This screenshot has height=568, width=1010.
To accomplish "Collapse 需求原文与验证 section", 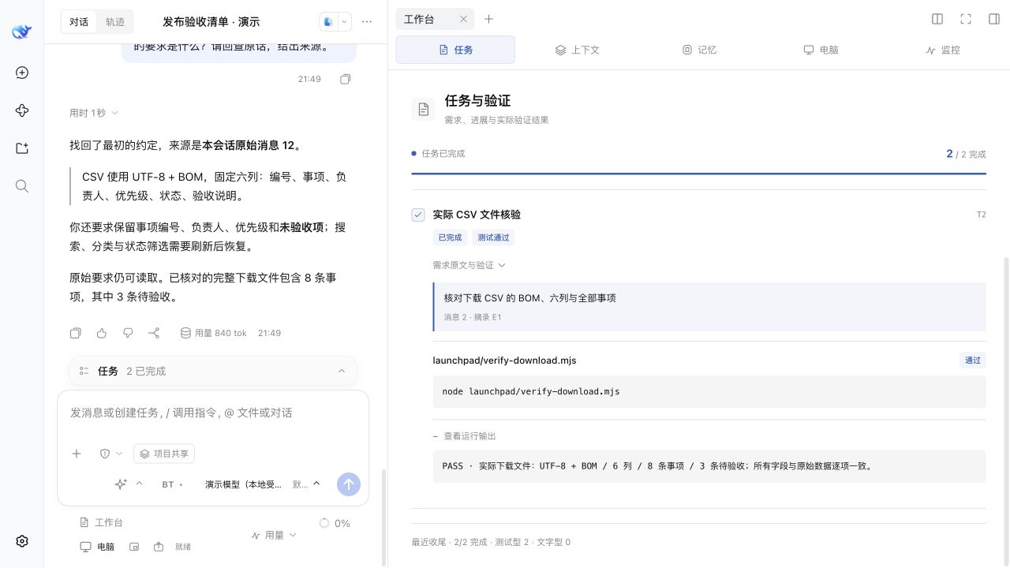I will pos(469,265).
